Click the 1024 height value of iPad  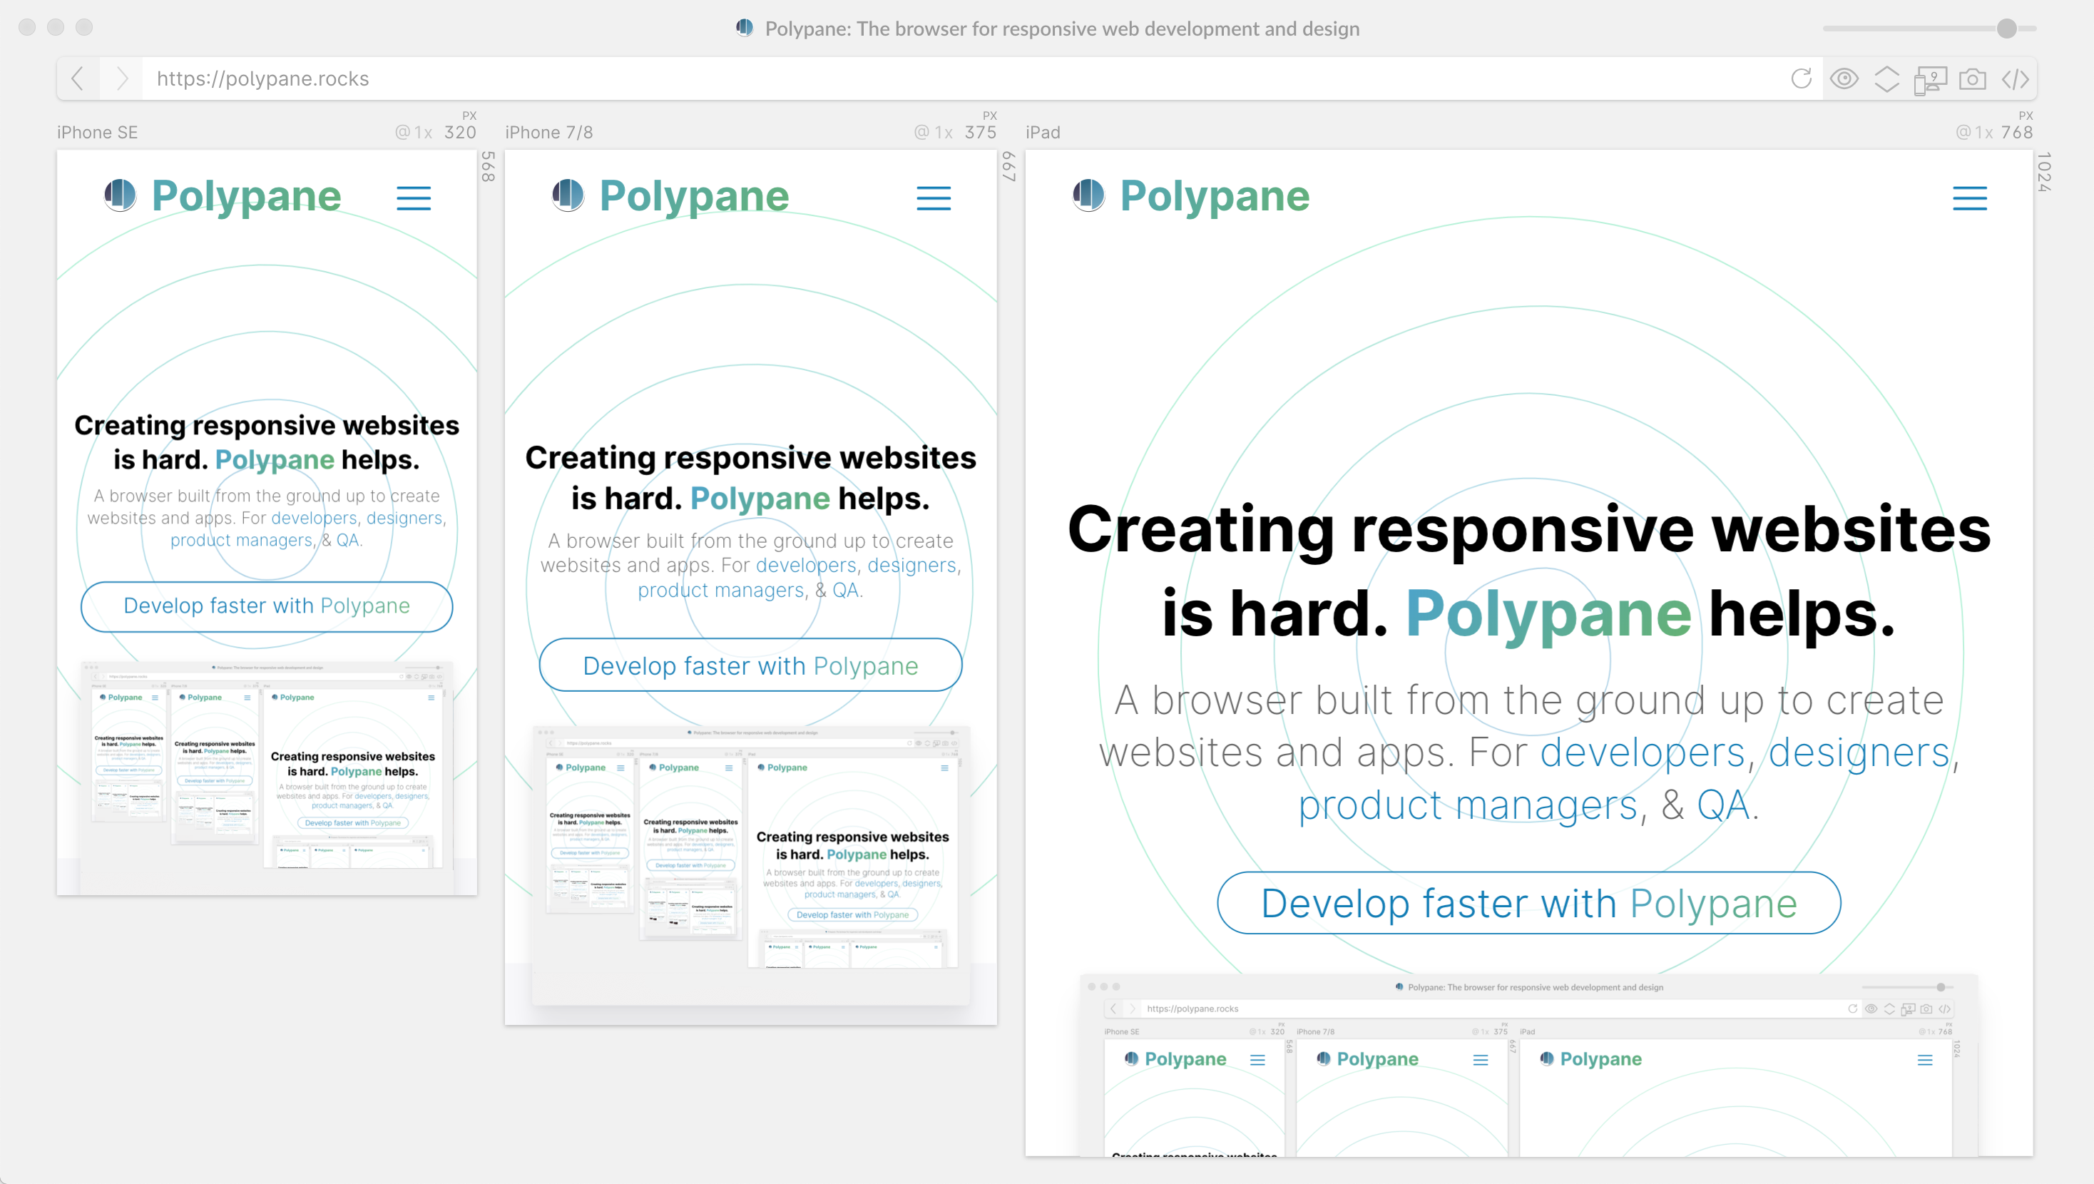(2044, 172)
